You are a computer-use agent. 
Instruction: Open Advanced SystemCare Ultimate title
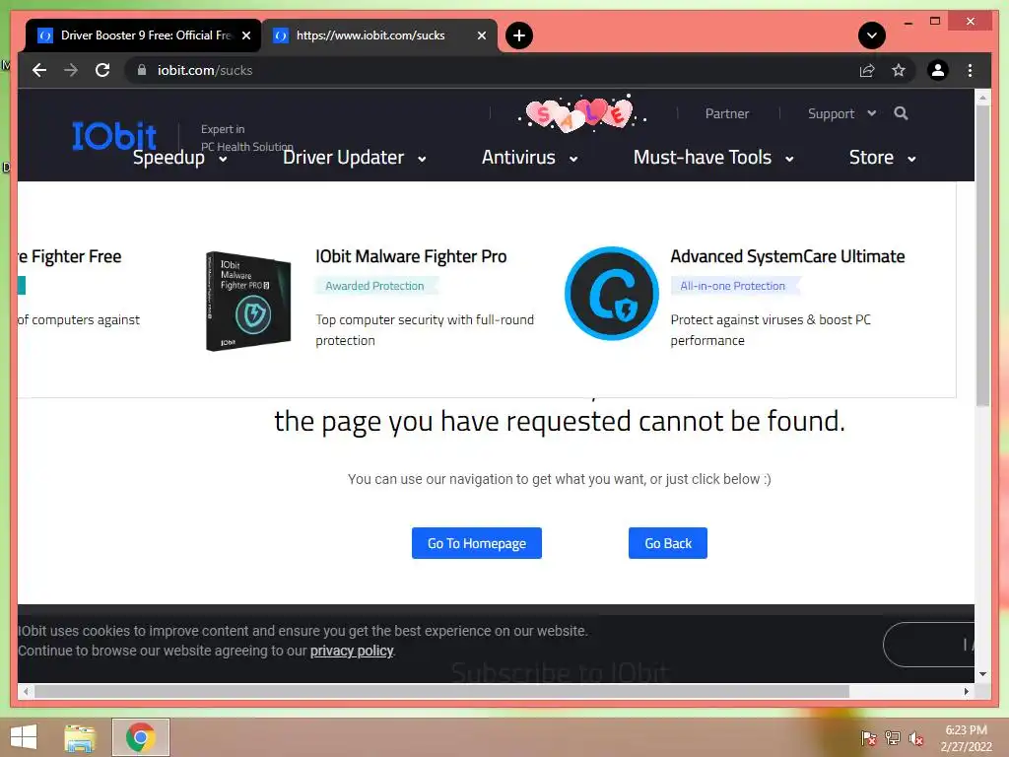pos(787,256)
